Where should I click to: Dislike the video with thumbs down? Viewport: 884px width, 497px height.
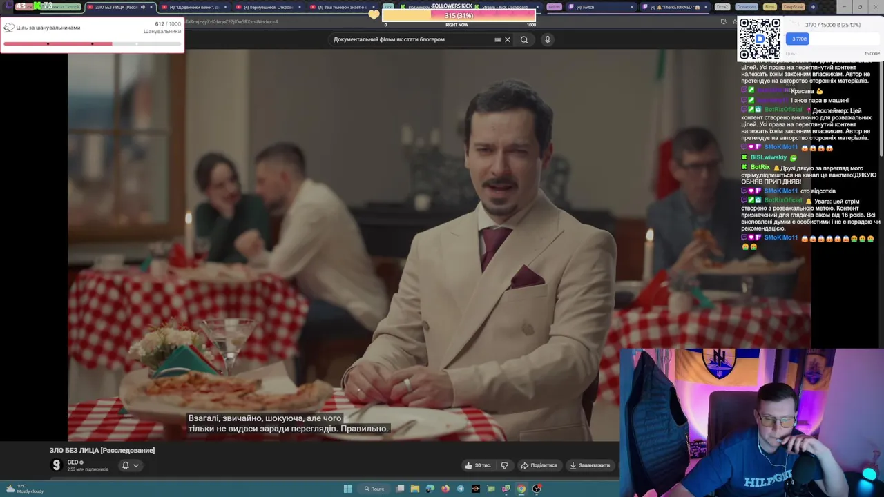point(504,465)
